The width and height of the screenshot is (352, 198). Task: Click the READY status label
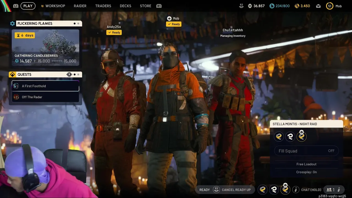pos(205,190)
